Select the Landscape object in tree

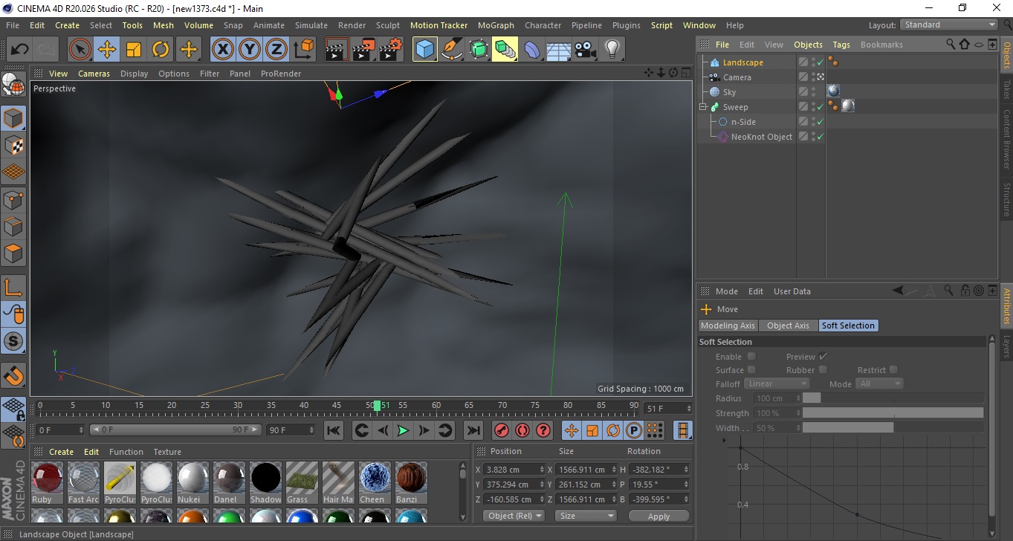point(742,62)
